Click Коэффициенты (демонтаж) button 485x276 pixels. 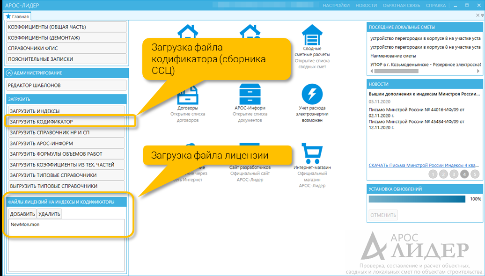point(66,38)
